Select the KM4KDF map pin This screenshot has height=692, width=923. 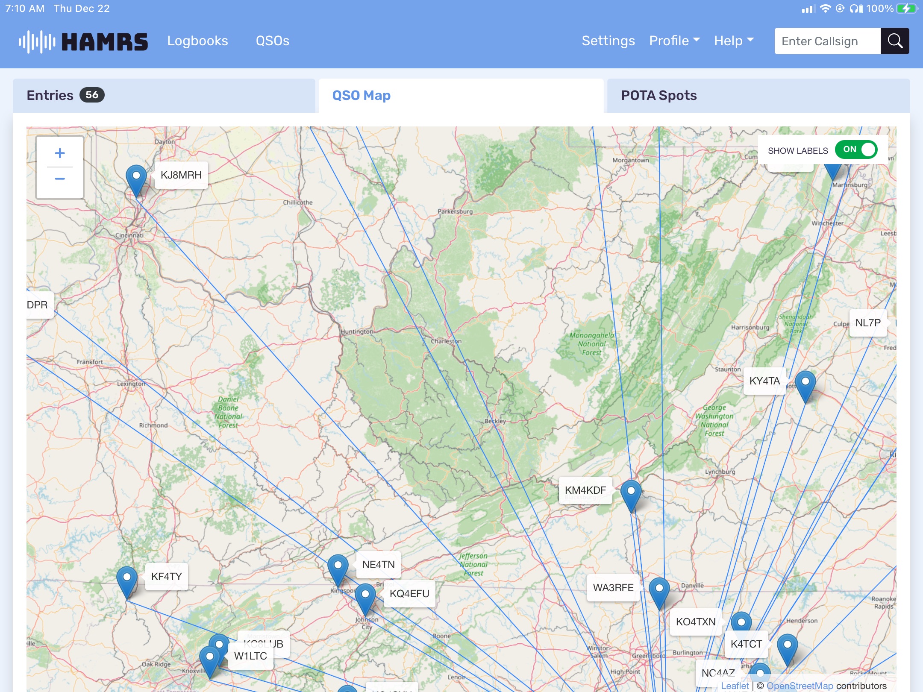[631, 496]
